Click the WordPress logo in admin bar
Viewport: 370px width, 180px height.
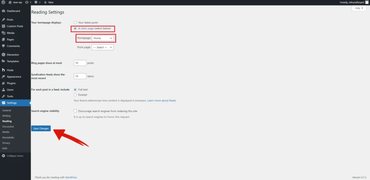pos(3,2)
